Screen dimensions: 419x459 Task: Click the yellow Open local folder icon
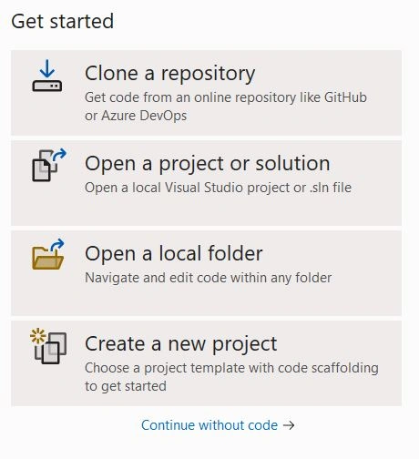[x=48, y=254]
